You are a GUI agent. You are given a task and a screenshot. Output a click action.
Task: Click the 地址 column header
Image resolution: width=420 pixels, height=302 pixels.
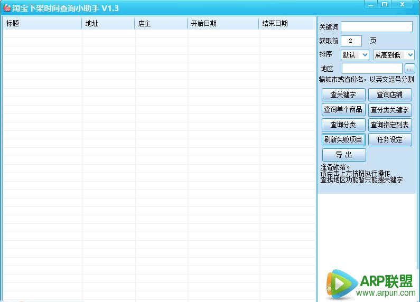108,24
